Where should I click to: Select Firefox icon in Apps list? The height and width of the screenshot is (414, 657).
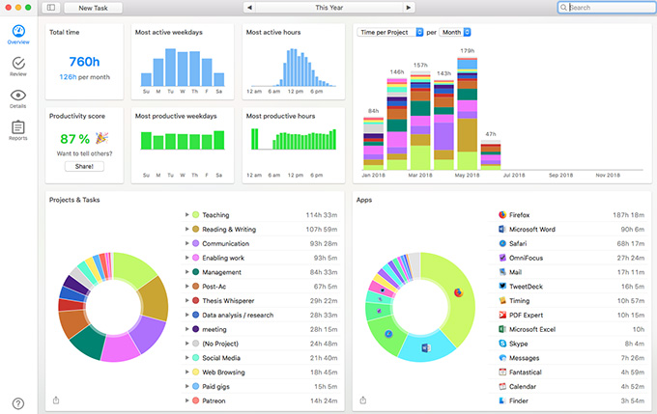[x=502, y=214]
